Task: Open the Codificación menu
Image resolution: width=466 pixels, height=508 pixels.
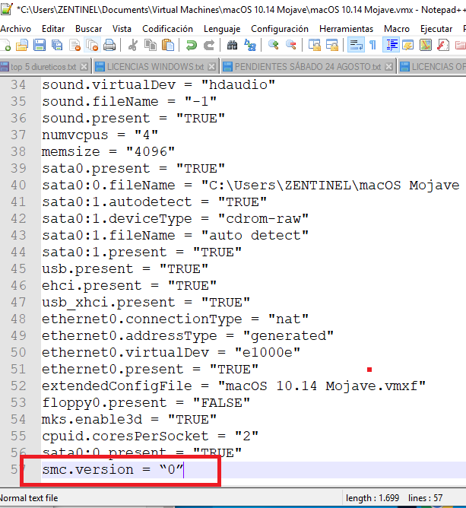Action: 166,28
